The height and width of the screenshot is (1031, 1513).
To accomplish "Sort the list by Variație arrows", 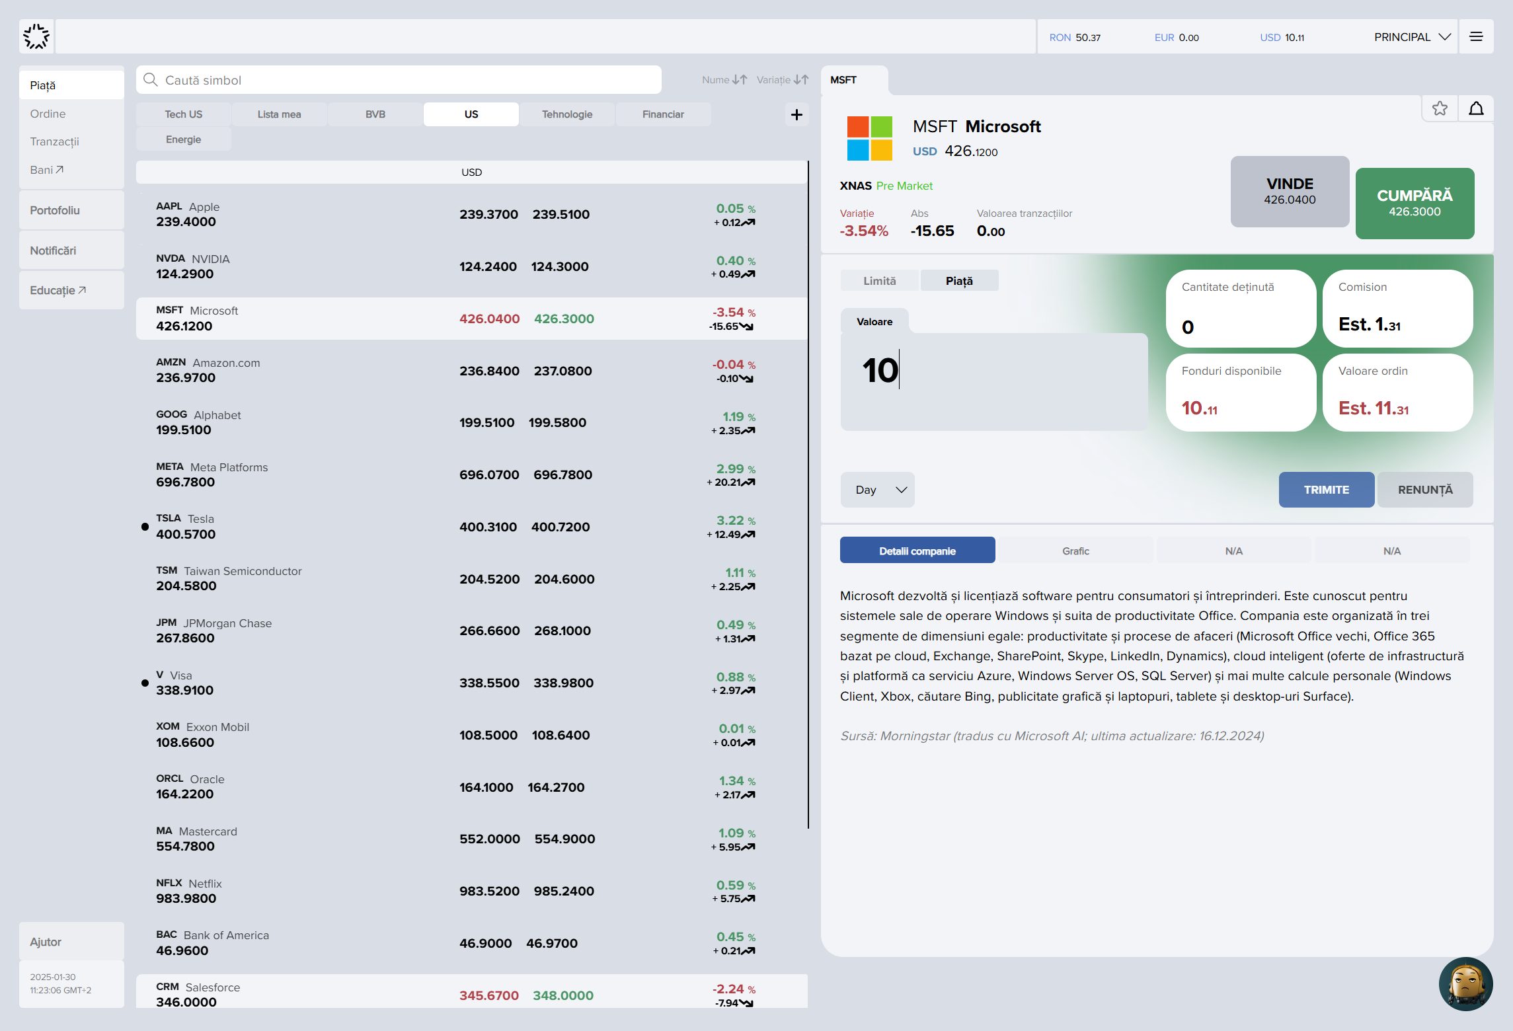I will tap(783, 80).
